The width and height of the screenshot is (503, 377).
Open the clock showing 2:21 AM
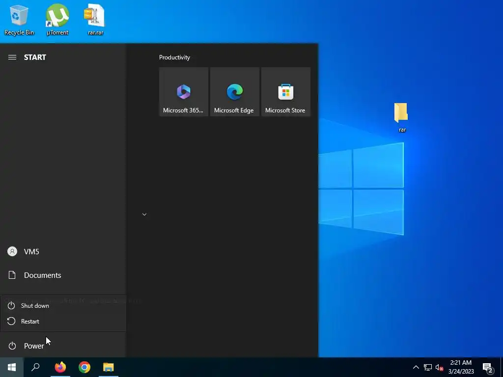461,367
